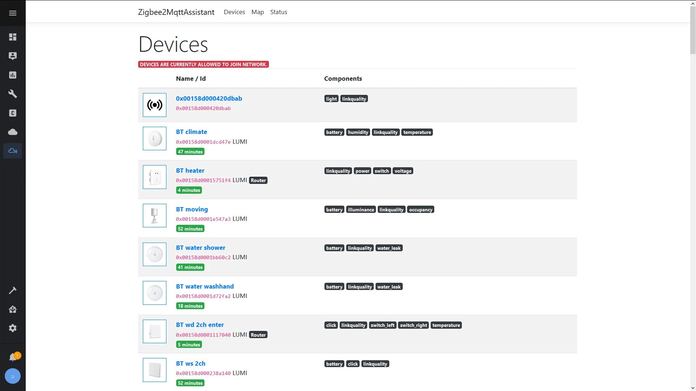This screenshot has width=696, height=391.
Task: Open Developer Tools hammer icon
Action: 13,290
